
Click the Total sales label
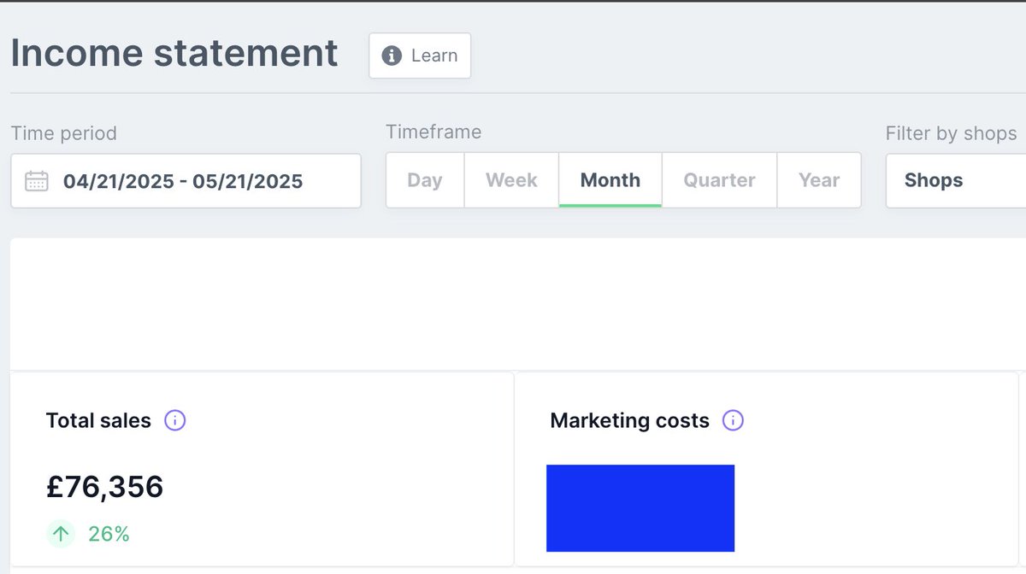[98, 420]
